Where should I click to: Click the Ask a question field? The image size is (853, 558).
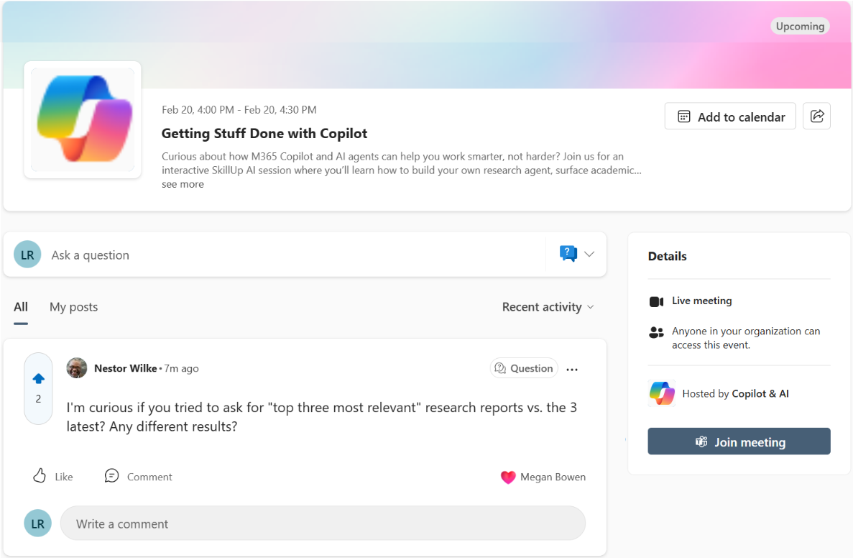point(287,255)
